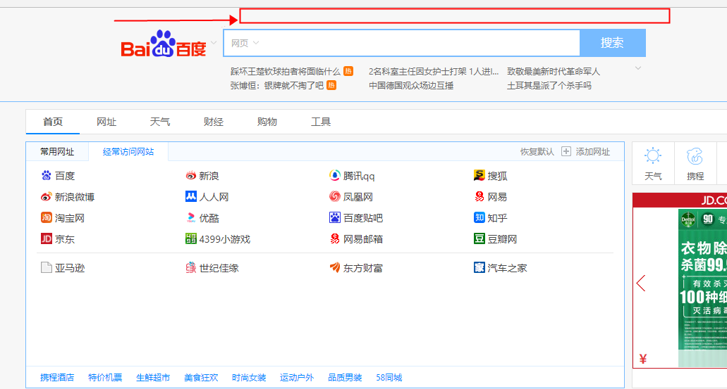Image resolution: width=727 pixels, height=389 pixels.
Task: Open the 京东 site icon
Action: pyautogui.click(x=47, y=239)
